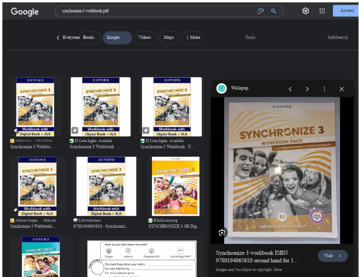
Task: Click the Access button
Action: pyautogui.click(x=346, y=11)
